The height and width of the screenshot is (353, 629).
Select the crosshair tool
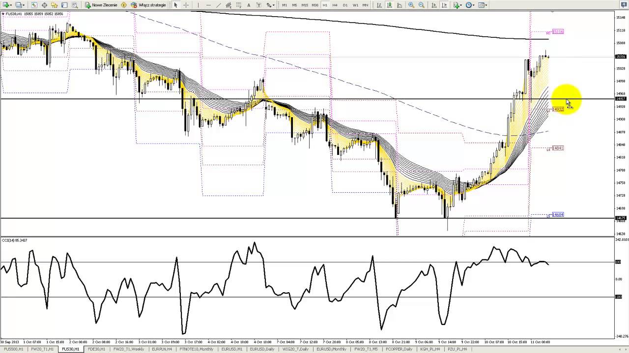186,5
